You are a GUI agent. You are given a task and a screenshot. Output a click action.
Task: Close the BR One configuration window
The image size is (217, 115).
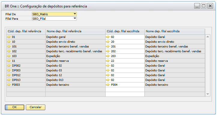click(x=210, y=6)
